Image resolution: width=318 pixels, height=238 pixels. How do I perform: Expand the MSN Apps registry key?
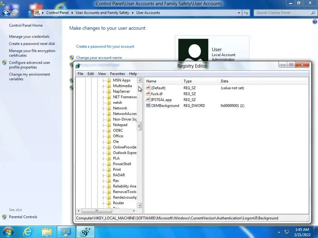[103, 81]
